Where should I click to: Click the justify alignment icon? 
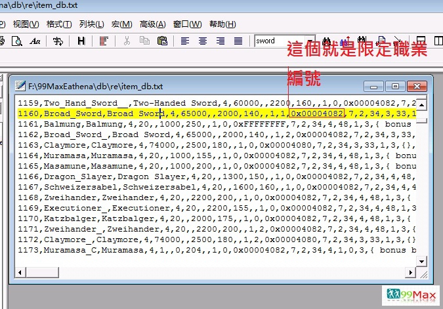click(x=238, y=41)
